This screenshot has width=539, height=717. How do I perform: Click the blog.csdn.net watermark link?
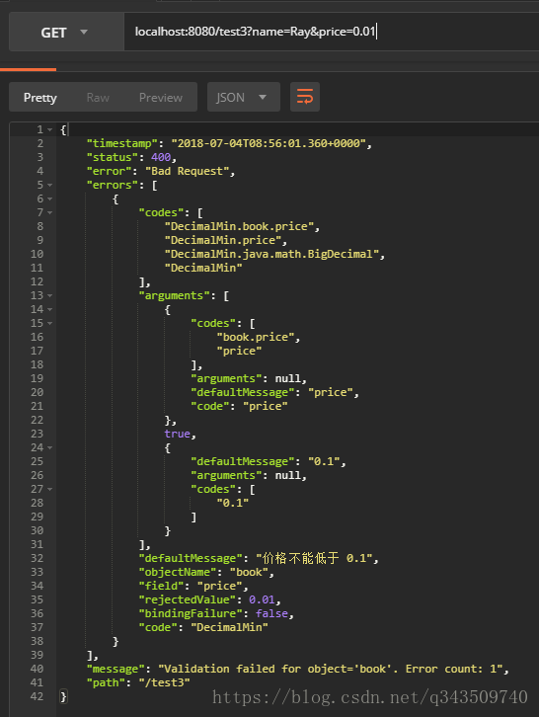pos(370,697)
